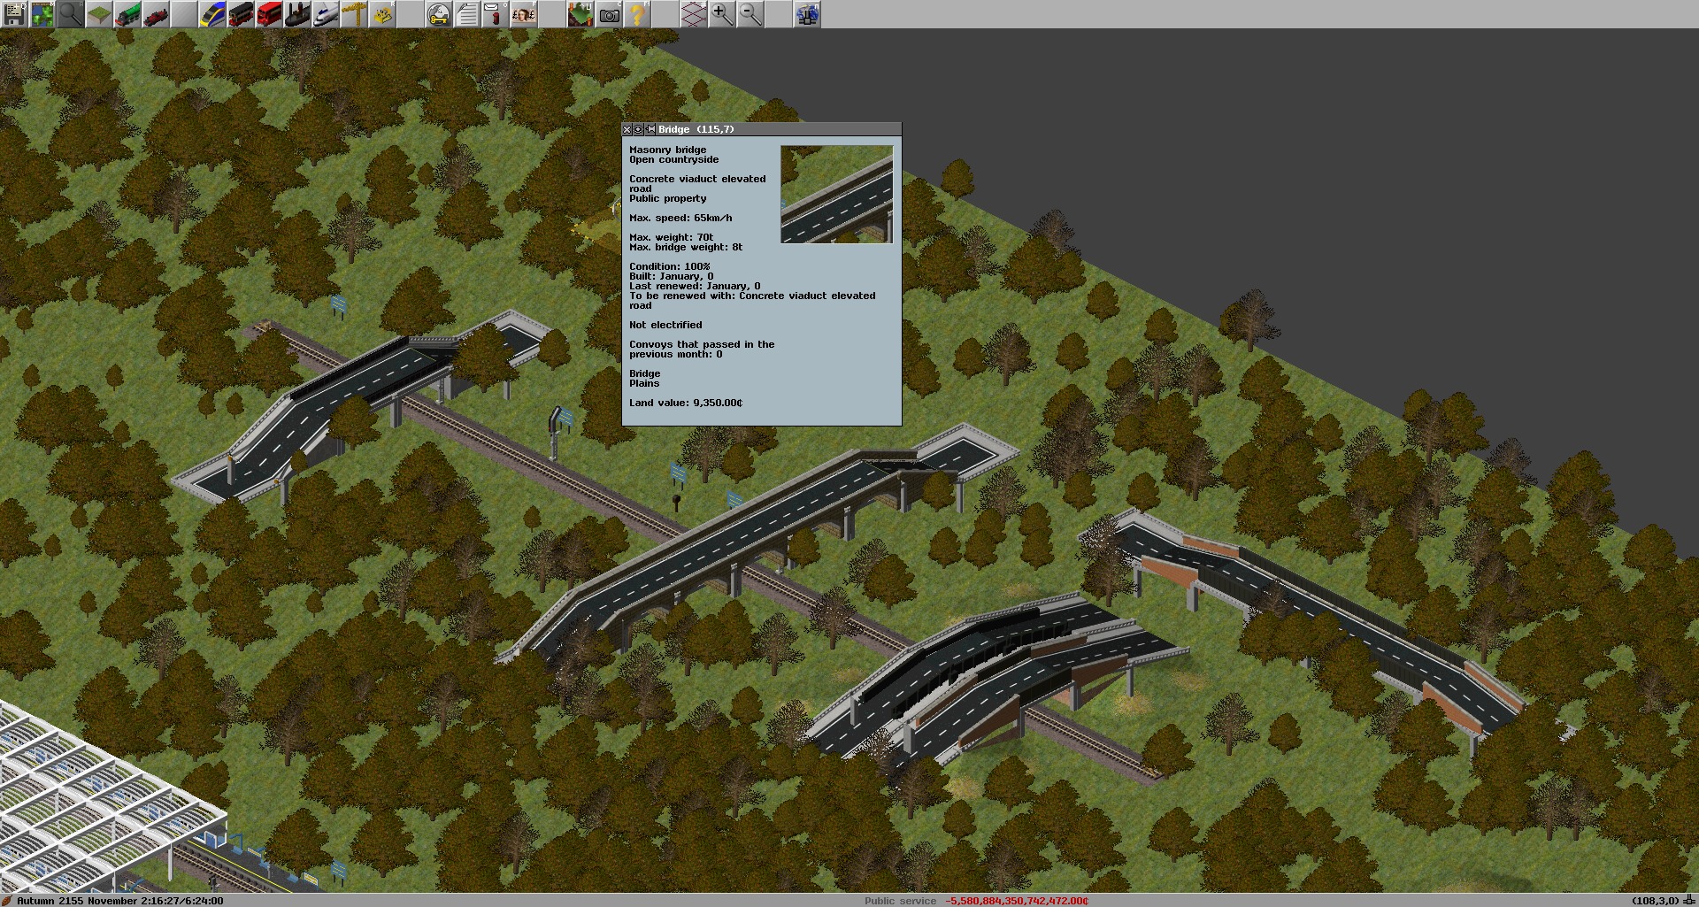
Task: Click 'Masonry bridge' heading text
Action: pos(668,150)
